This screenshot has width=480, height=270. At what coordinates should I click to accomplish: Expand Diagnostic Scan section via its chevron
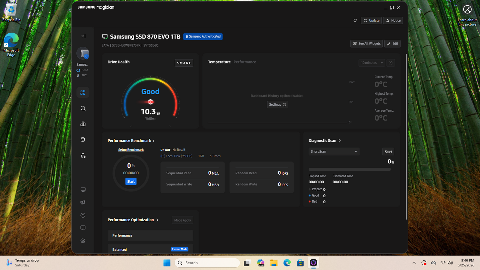point(340,141)
